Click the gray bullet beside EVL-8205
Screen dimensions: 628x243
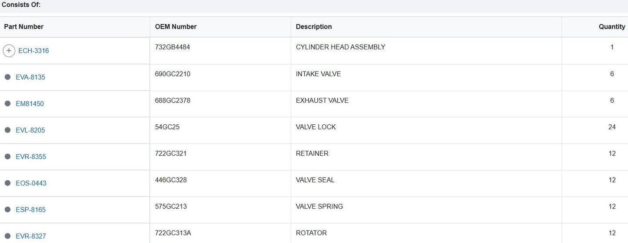7,130
